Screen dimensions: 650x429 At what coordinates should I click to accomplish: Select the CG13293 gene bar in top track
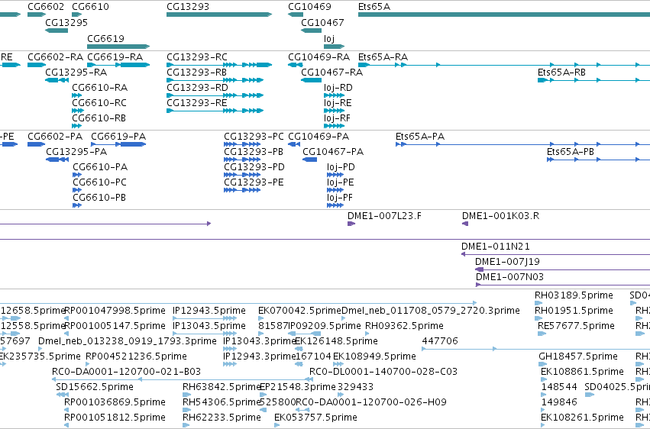[219, 15]
